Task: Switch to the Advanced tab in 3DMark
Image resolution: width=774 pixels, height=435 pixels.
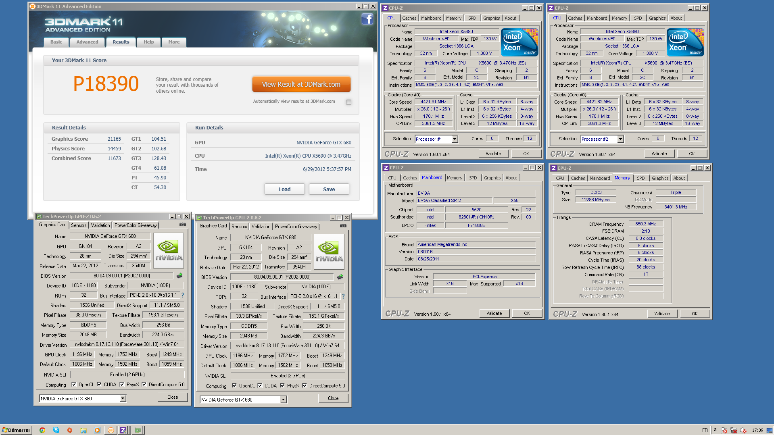Action: pos(87,42)
